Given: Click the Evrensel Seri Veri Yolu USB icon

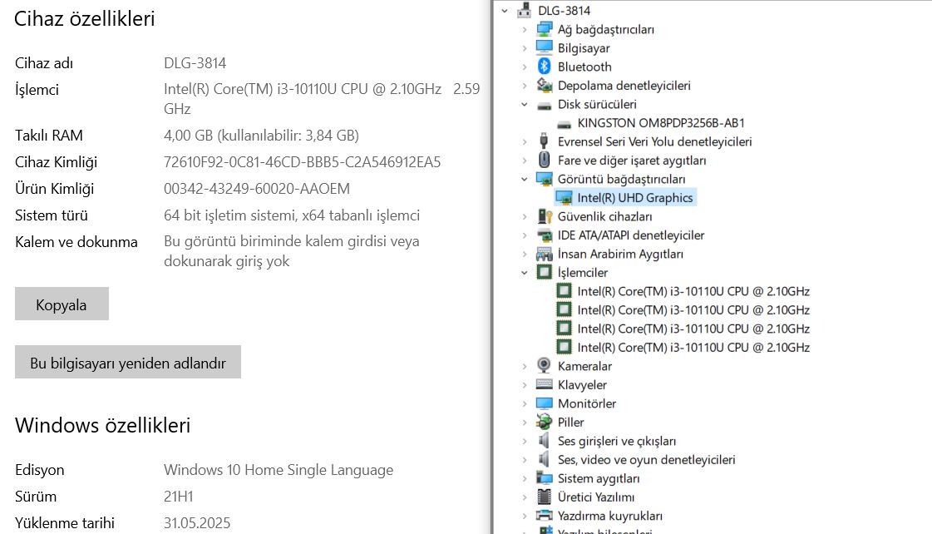Looking at the screenshot, I should pos(544,141).
